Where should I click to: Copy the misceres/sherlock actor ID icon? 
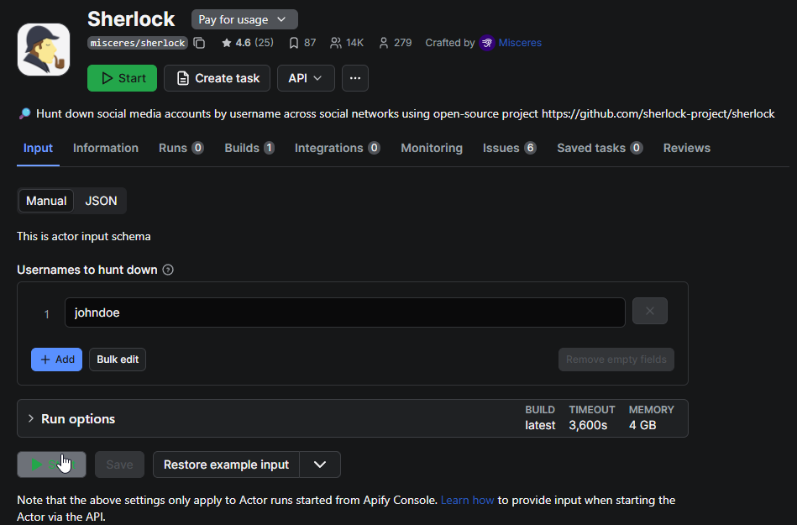[x=199, y=43]
